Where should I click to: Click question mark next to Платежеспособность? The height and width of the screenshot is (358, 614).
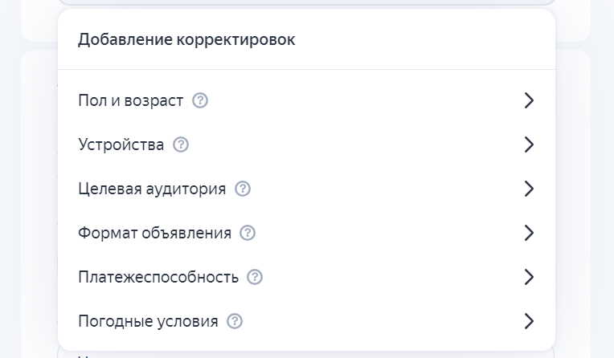[255, 277]
